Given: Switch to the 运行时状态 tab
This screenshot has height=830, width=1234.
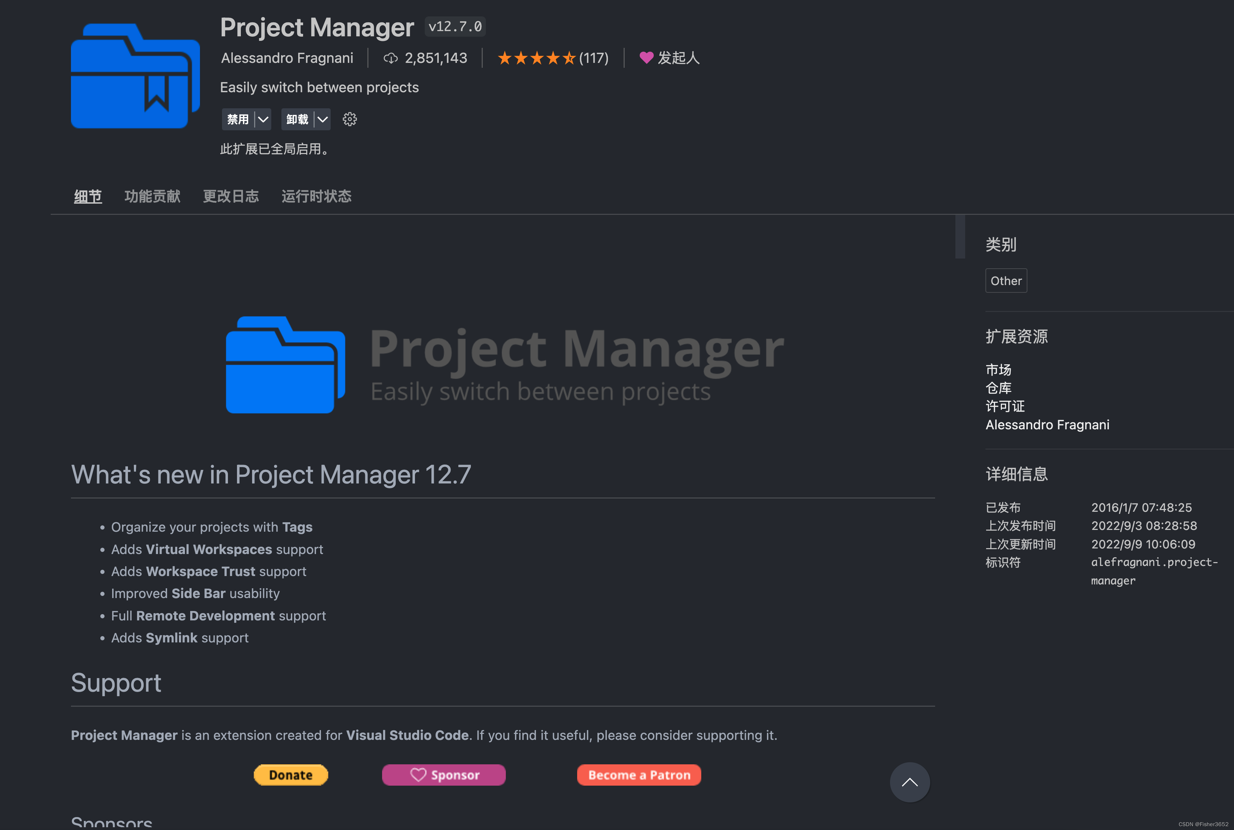Looking at the screenshot, I should pyautogui.click(x=316, y=196).
